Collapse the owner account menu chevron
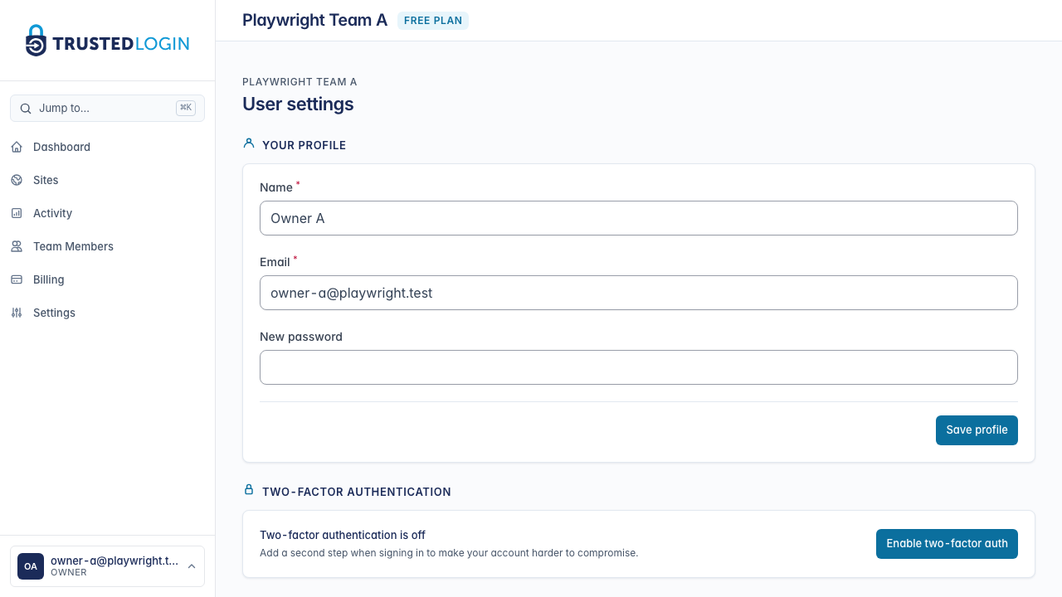 pos(192,566)
